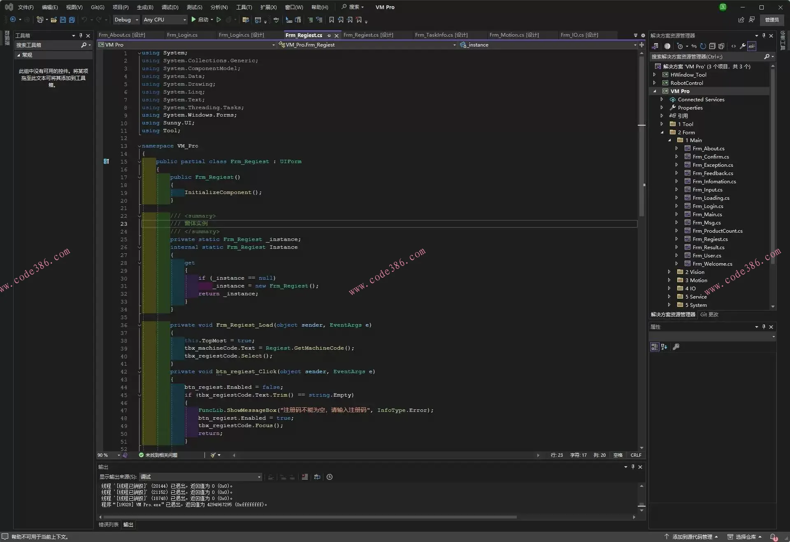Switch to the Error List tab
This screenshot has height=542, width=790.
coord(109,524)
